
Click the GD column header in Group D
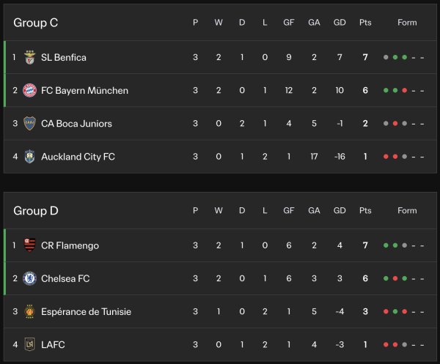340,211
